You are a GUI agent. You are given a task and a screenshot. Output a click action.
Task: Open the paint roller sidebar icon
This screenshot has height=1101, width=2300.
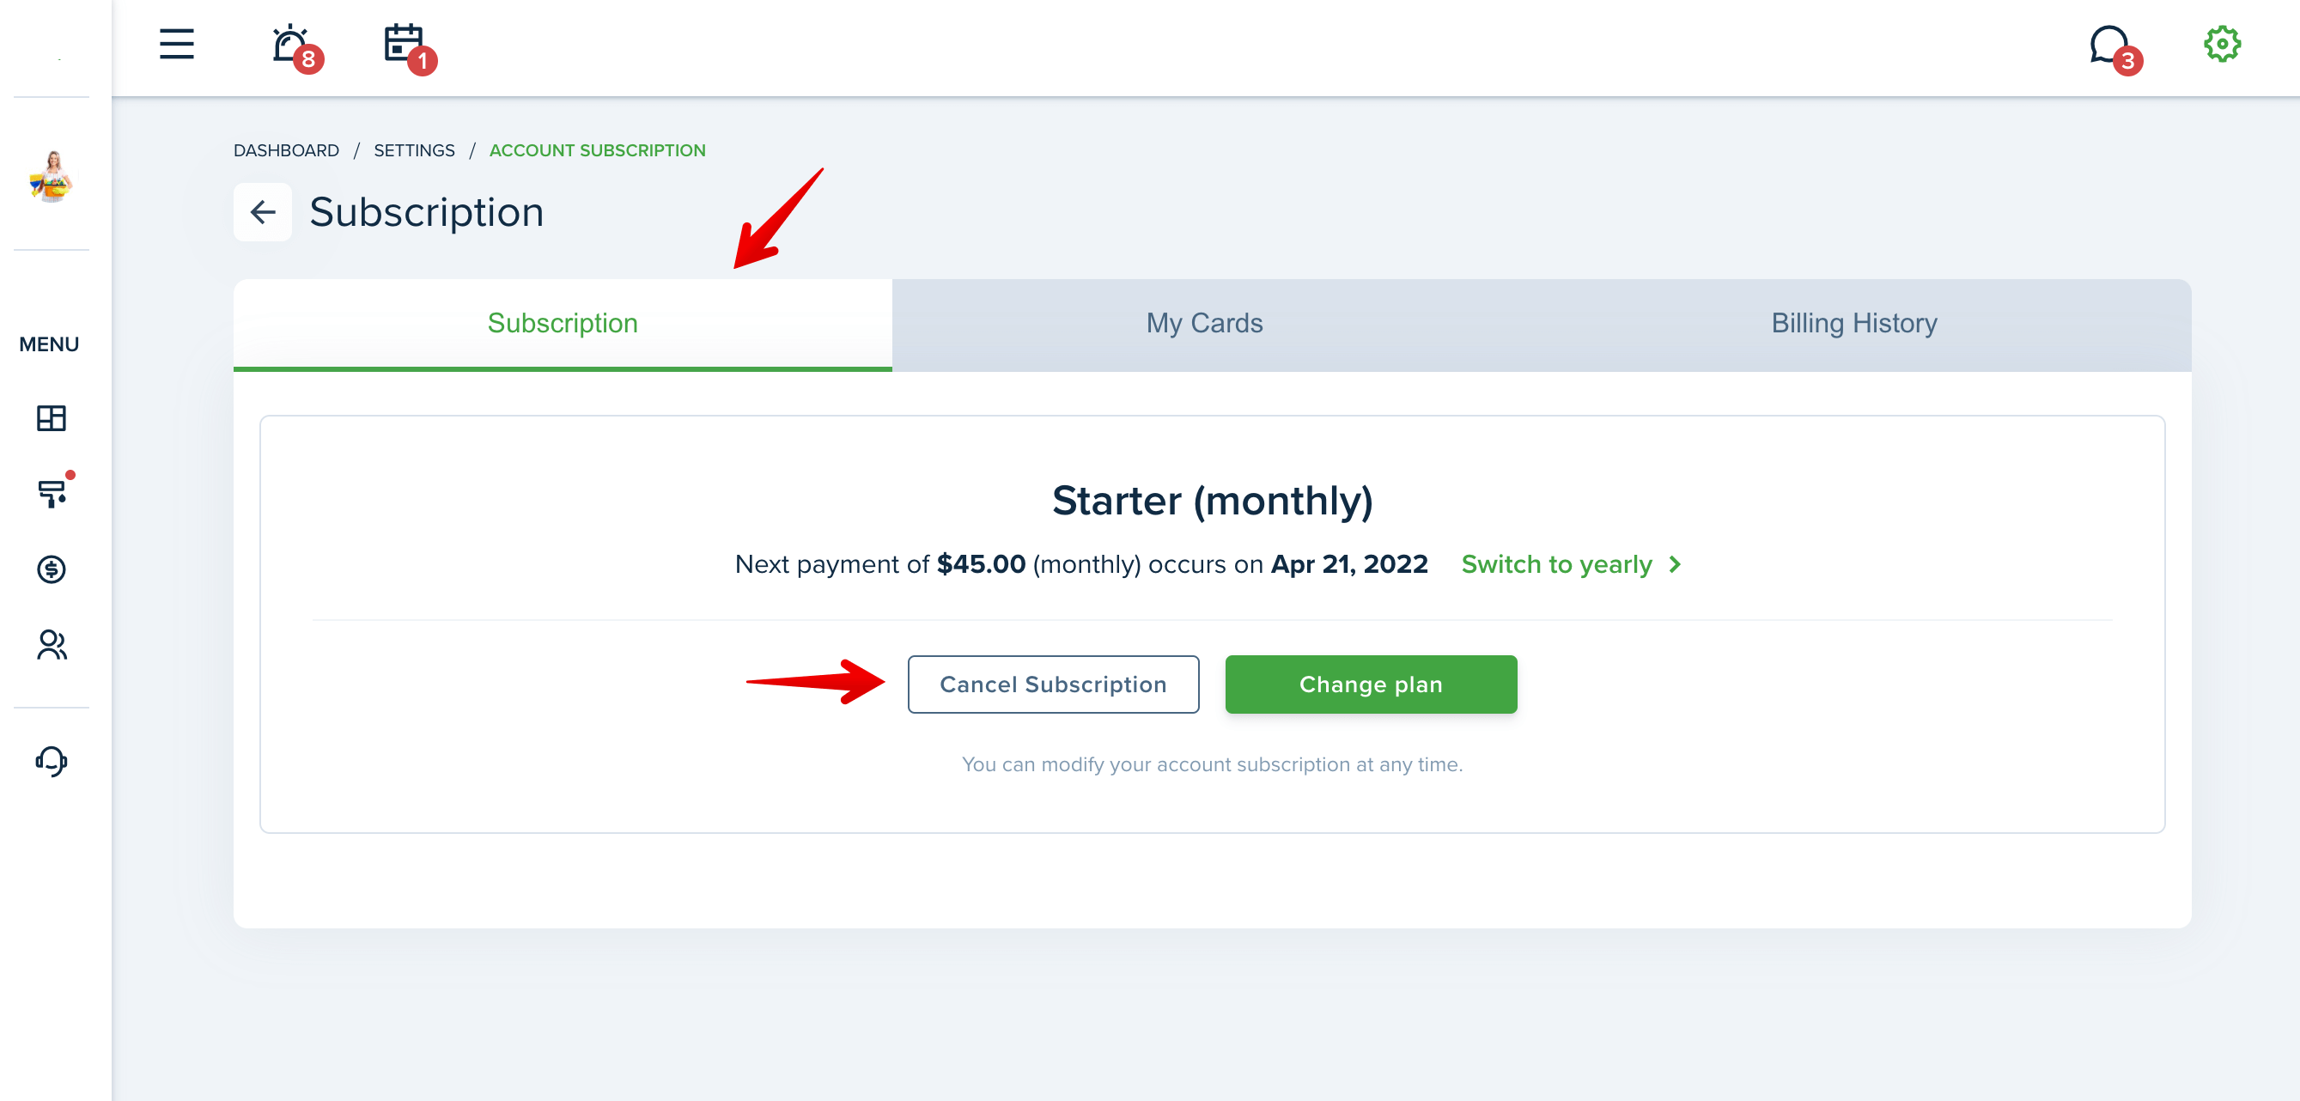pos(52,493)
